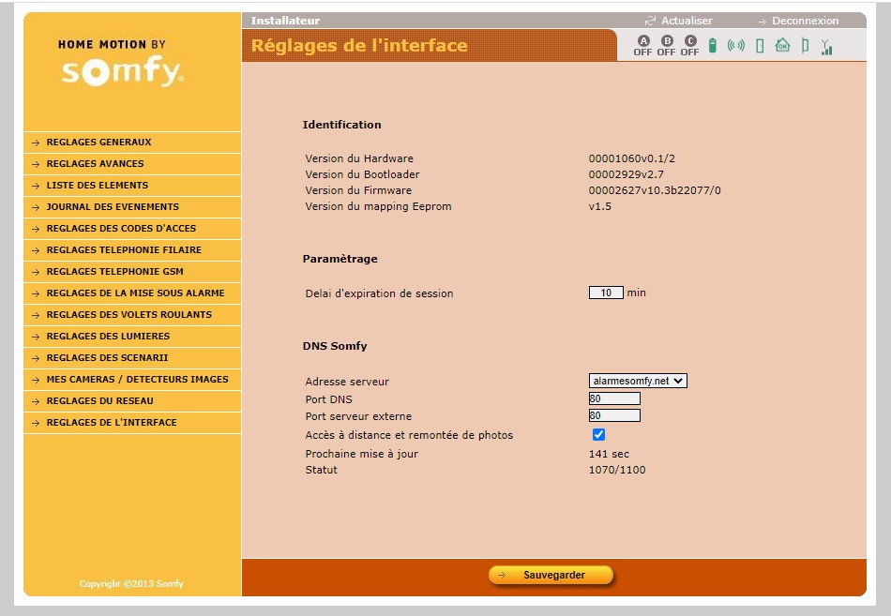Click the radio communication waves icon
891x616 pixels.
click(x=736, y=45)
